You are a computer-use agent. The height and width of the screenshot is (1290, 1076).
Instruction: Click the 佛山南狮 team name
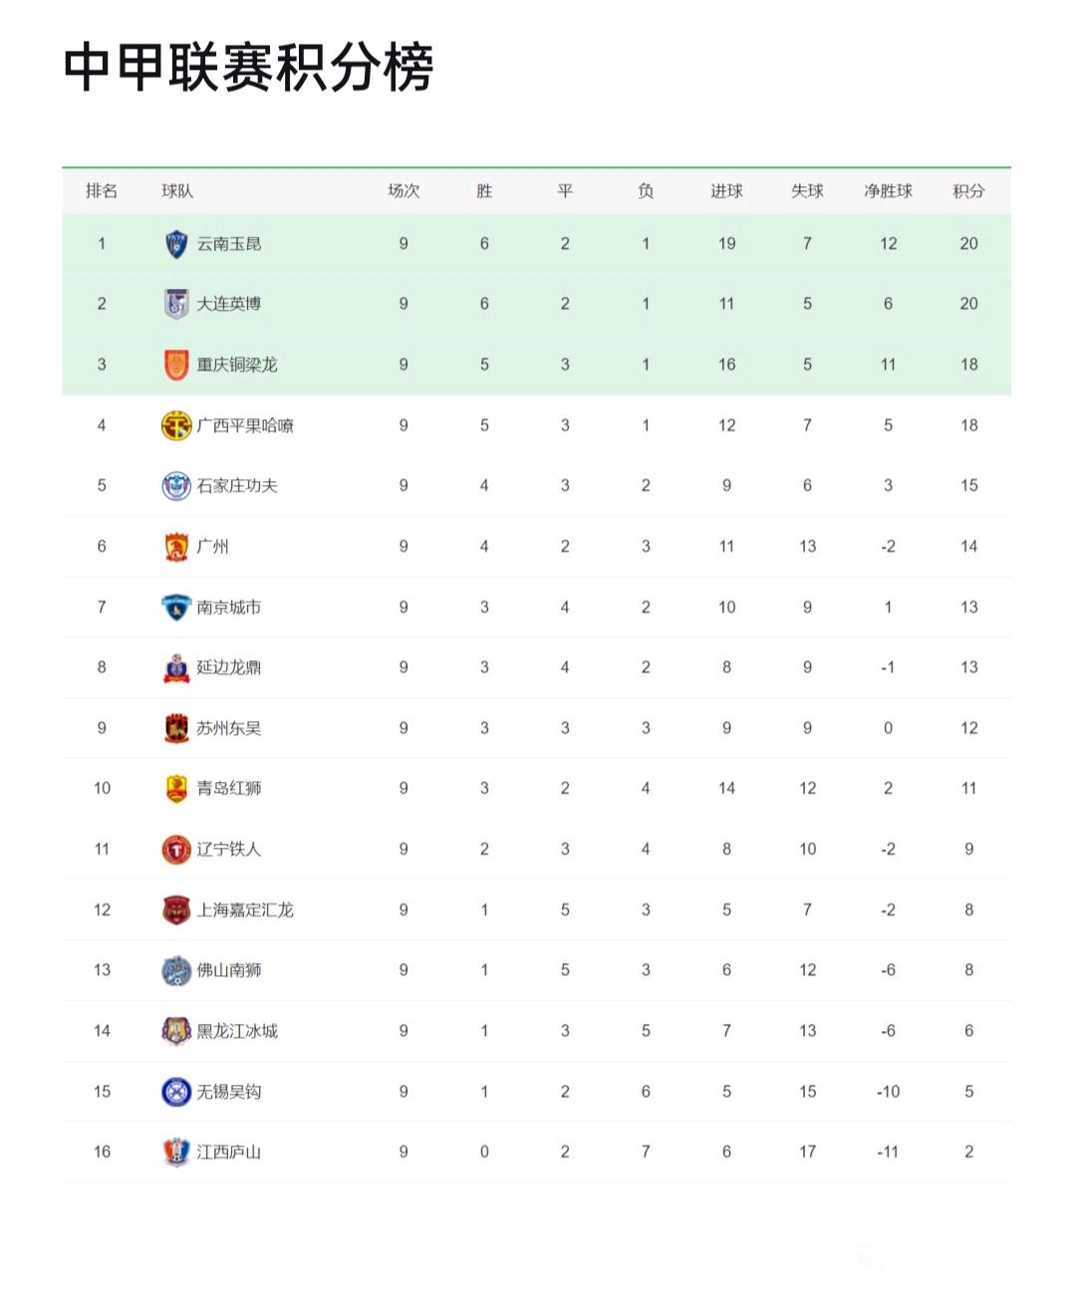tap(228, 970)
